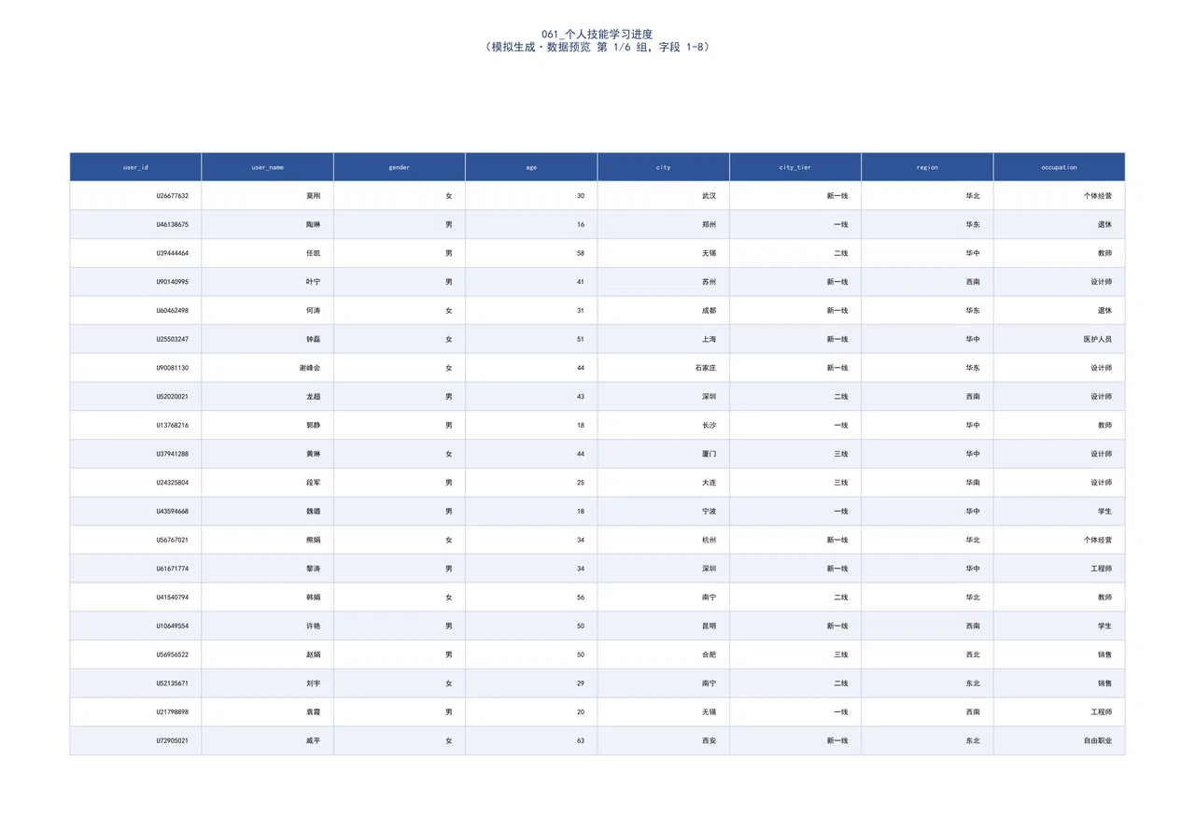Click the age column header
Screen dimensions: 1195x816
[x=531, y=167]
